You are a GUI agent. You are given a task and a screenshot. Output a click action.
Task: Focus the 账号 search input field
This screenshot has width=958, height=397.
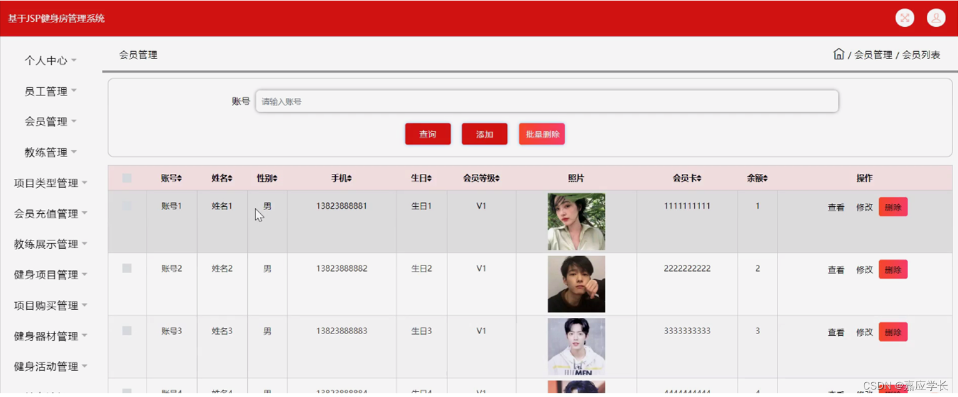tap(547, 102)
